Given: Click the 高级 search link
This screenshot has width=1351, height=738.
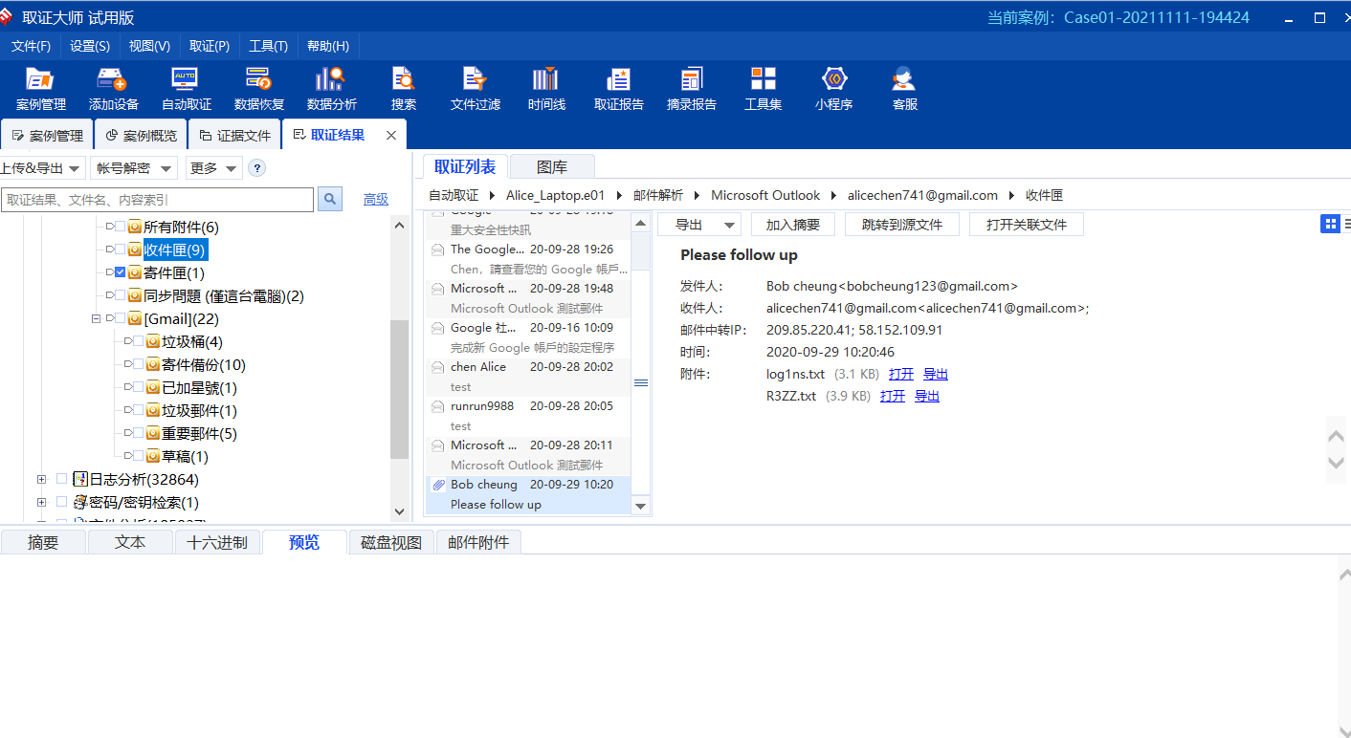Looking at the screenshot, I should 375,199.
